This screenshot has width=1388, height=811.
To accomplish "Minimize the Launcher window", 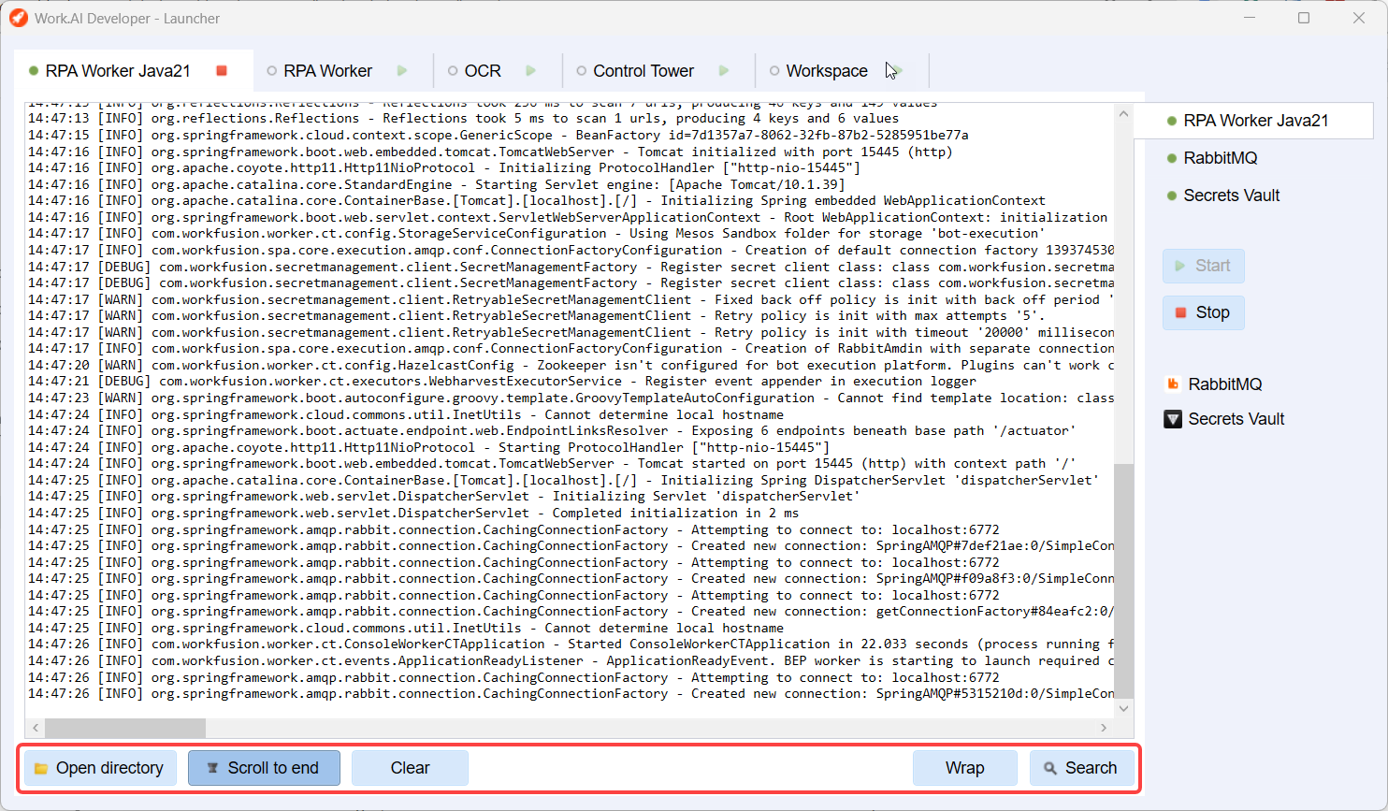I will (x=1250, y=18).
